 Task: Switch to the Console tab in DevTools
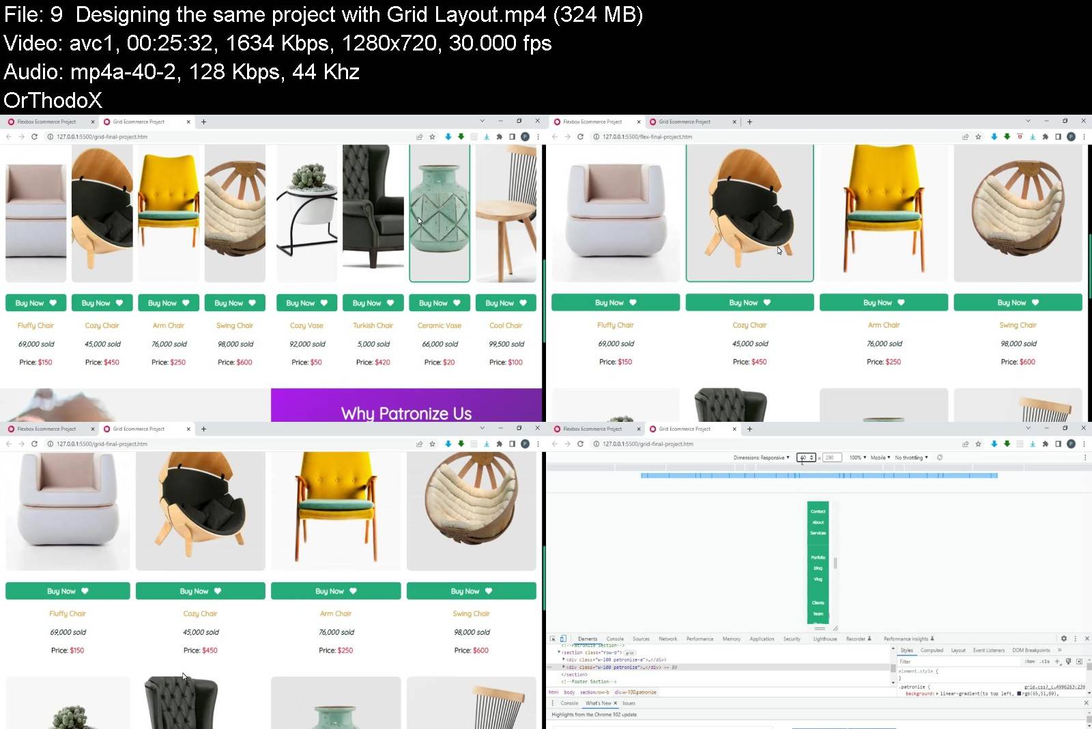[x=615, y=639]
